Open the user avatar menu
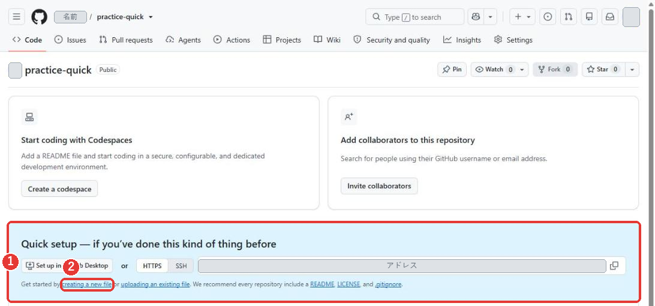This screenshot has height=306, width=655. (631, 17)
